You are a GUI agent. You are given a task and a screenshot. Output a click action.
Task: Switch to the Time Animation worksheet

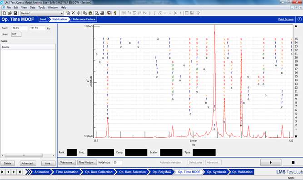[x=67, y=172]
